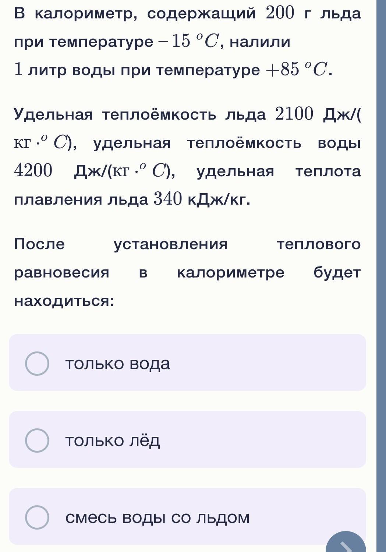
Task: Select the "смесь воды со льдом" radio button
Action: 37,517
